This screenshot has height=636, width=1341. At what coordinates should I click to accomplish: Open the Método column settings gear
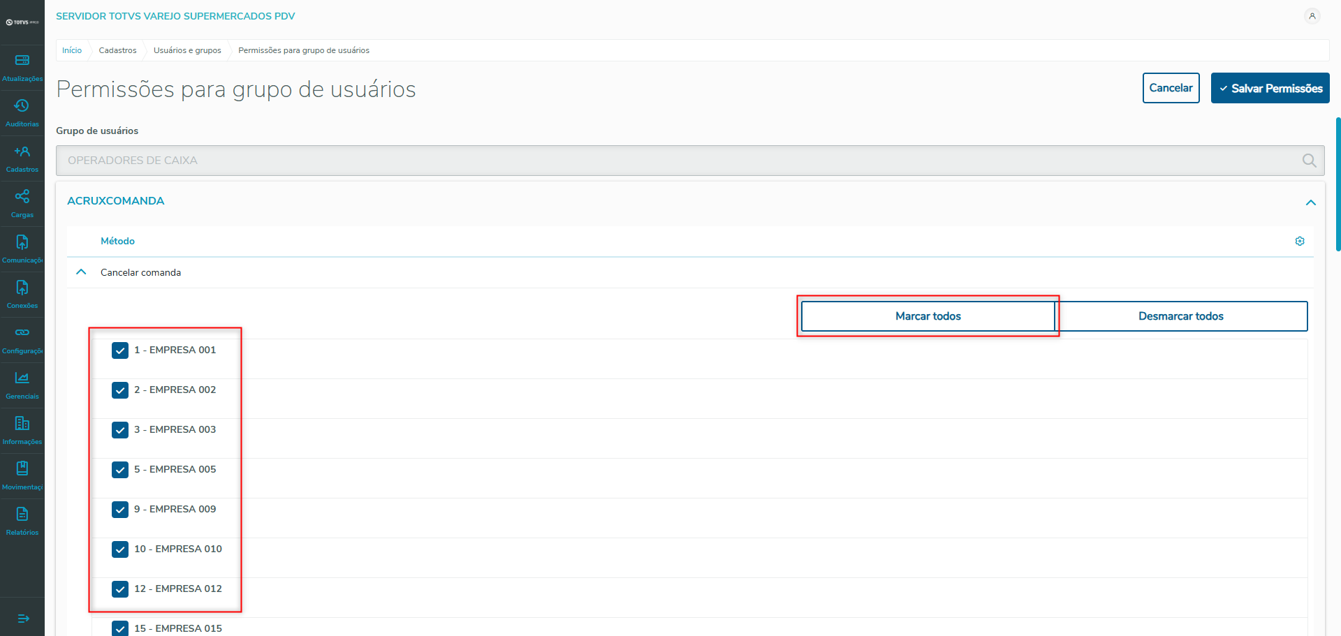(1300, 241)
